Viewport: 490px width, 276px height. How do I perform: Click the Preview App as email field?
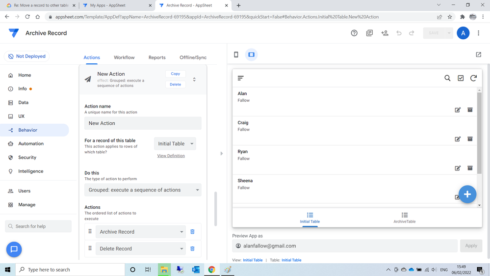[x=345, y=246]
